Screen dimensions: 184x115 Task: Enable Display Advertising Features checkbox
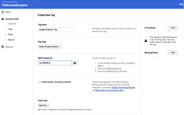[39, 82]
